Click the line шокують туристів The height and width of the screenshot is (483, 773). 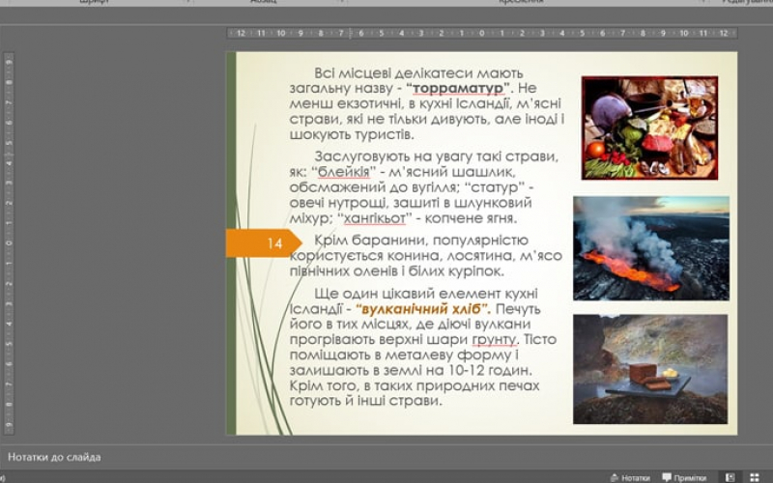coord(352,134)
